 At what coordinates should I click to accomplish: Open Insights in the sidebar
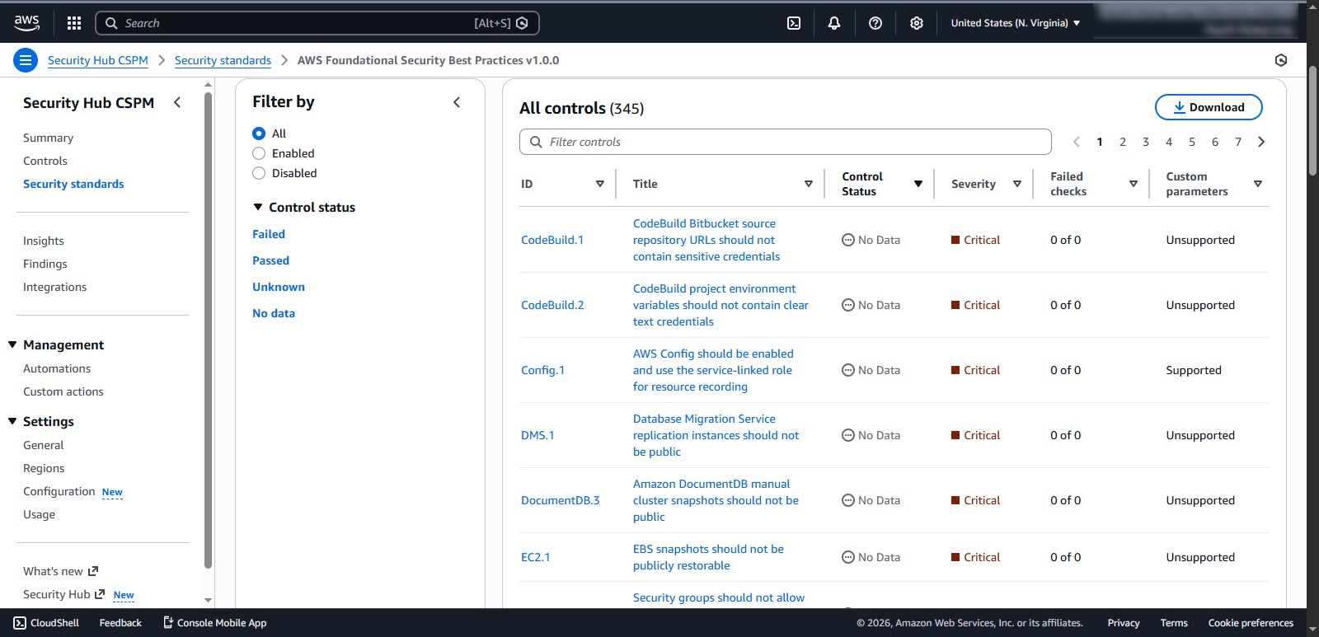coord(44,241)
